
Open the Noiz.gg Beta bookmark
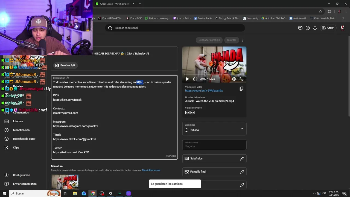coord(227,18)
